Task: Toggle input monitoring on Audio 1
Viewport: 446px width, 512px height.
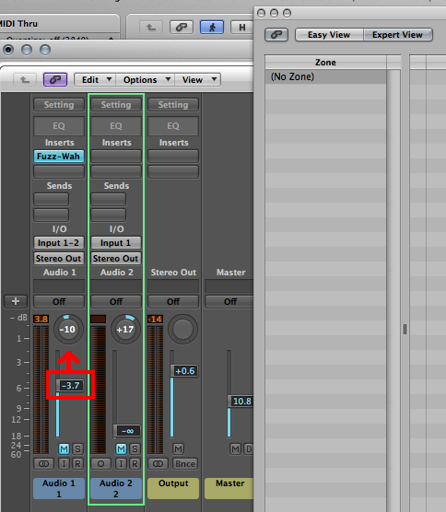Action: [x=64, y=463]
